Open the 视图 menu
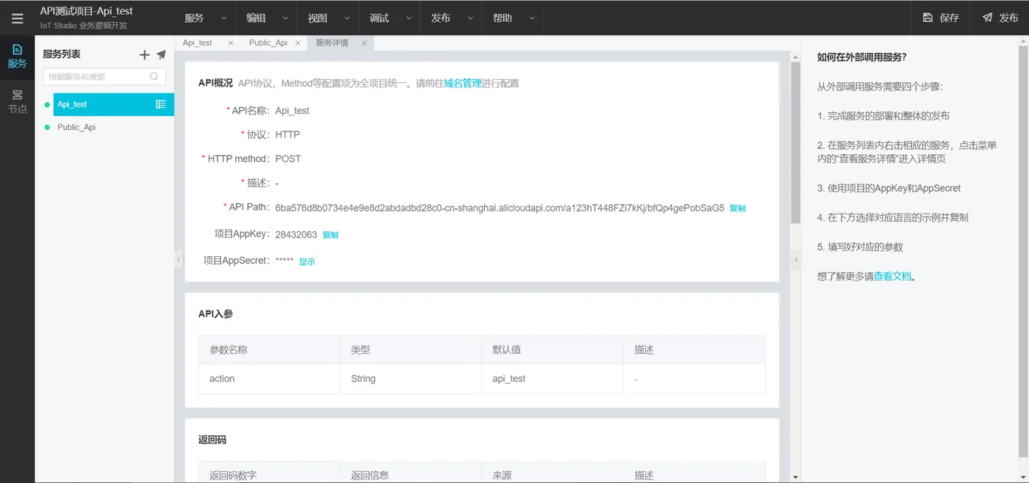This screenshot has width=1029, height=483. pyautogui.click(x=318, y=18)
